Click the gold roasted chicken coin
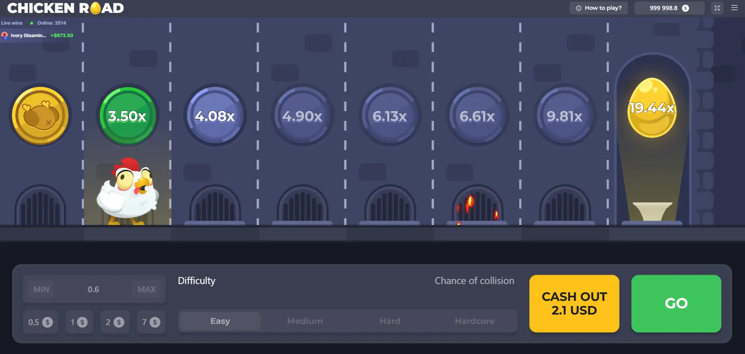The image size is (745, 354). [40, 116]
